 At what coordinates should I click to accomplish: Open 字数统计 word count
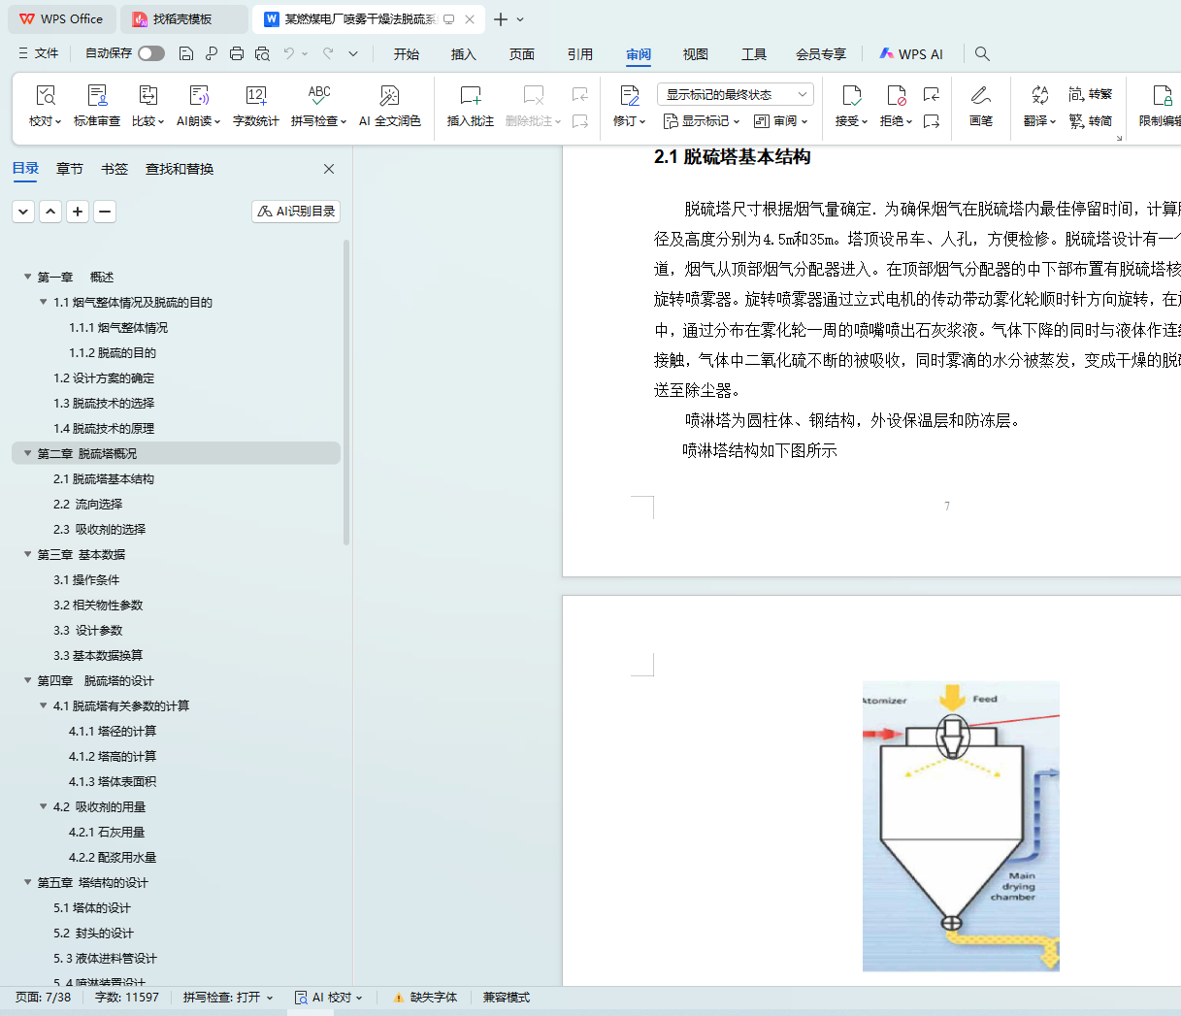pyautogui.click(x=255, y=106)
